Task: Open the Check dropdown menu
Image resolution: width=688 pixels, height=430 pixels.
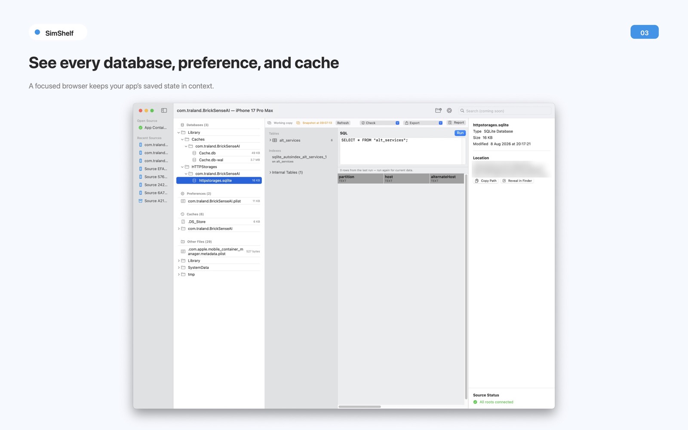Action: click(380, 123)
